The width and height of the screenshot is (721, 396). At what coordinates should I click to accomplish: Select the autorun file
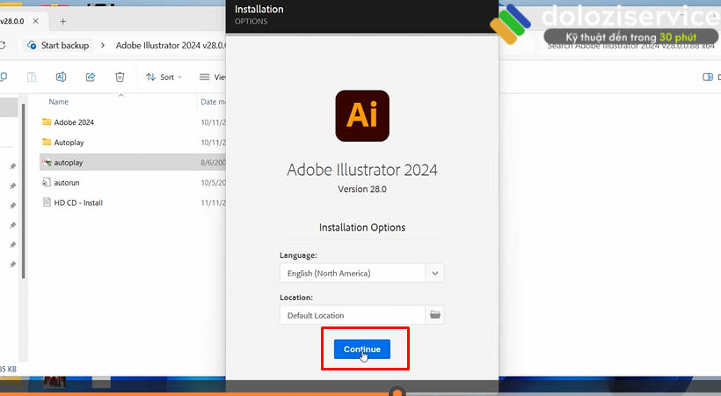pyautogui.click(x=67, y=182)
